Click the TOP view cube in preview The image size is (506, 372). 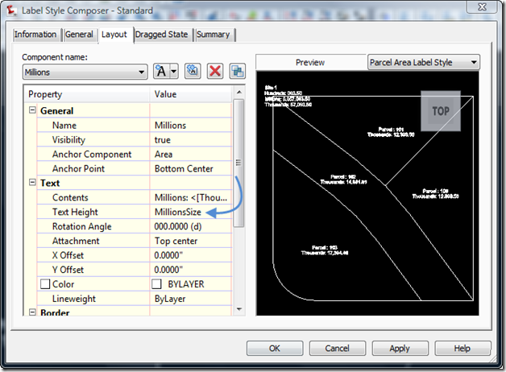pos(440,110)
